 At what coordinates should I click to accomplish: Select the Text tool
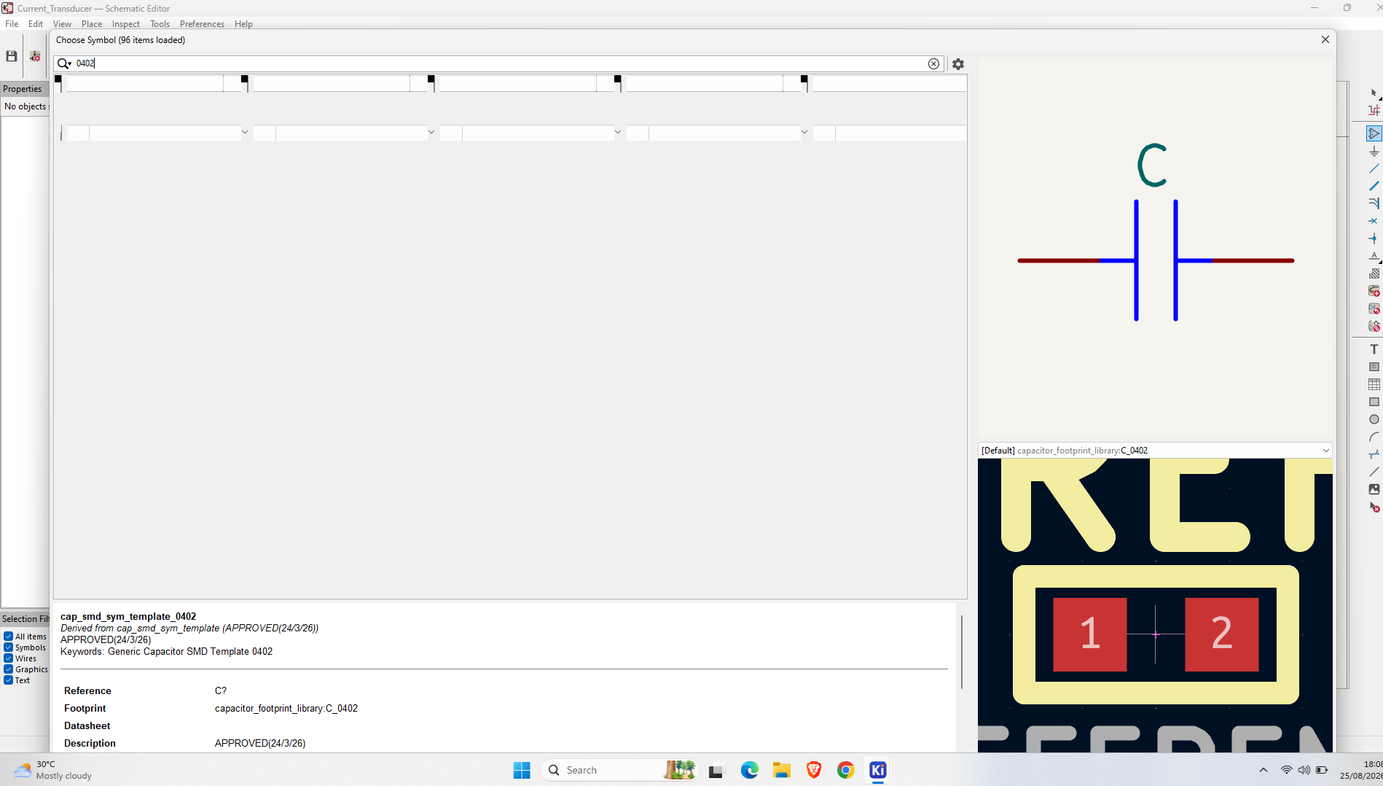coord(1374,349)
